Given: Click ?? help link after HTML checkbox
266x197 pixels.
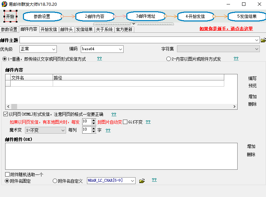Looking at the screenshot, I should (x=114, y=114).
